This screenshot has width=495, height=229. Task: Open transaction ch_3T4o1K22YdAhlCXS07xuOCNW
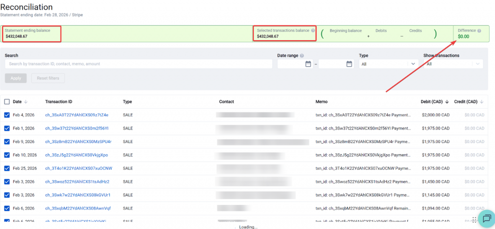[x=79, y=169]
